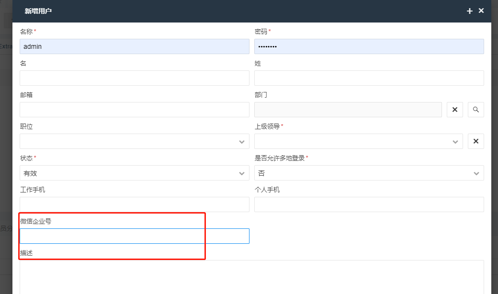Click the 姓 input field
498x294 pixels.
pos(369,78)
